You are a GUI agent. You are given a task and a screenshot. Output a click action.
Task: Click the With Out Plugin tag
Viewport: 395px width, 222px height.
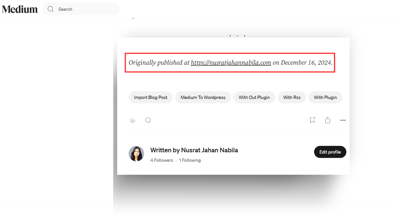(254, 97)
